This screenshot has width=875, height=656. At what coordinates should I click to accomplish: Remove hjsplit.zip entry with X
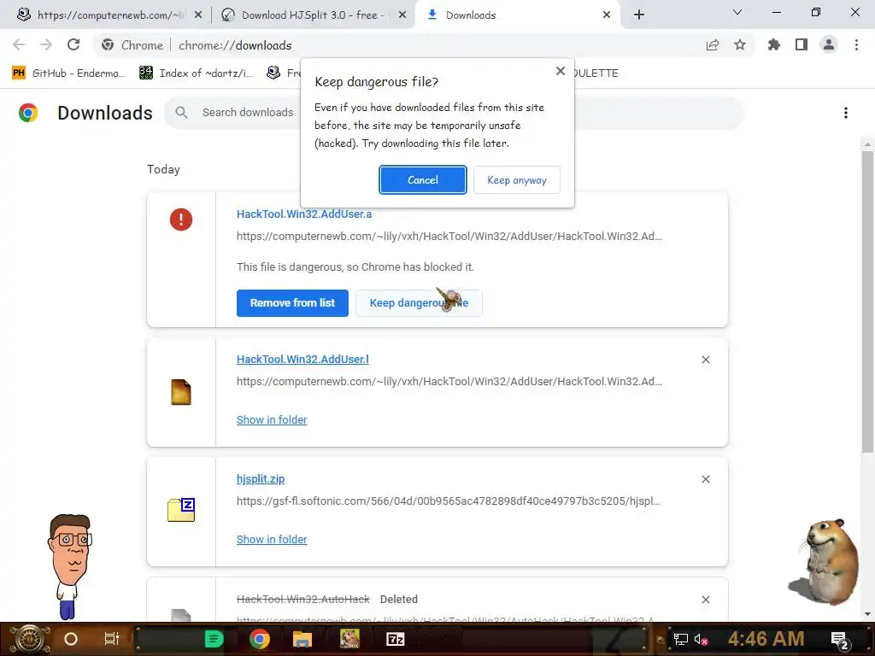pos(705,479)
